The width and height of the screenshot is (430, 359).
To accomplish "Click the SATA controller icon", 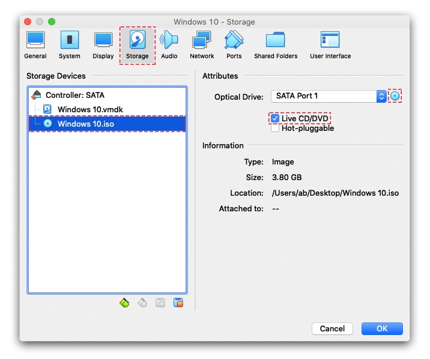I will [36, 95].
